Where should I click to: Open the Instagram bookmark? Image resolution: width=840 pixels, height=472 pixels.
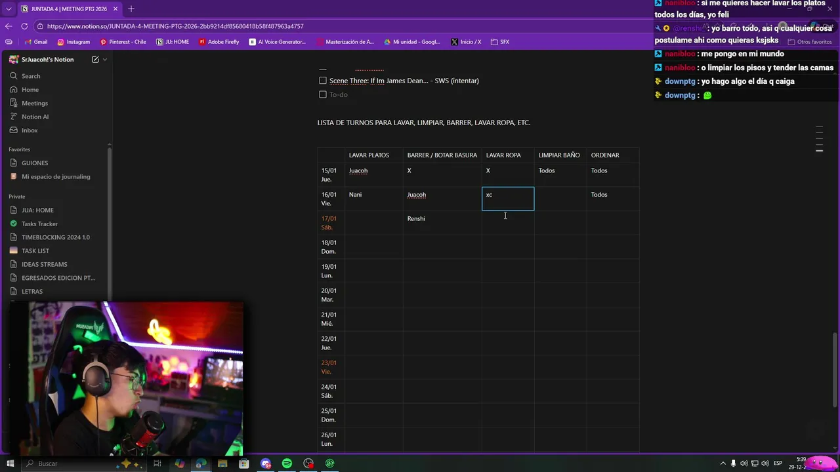[x=73, y=42]
